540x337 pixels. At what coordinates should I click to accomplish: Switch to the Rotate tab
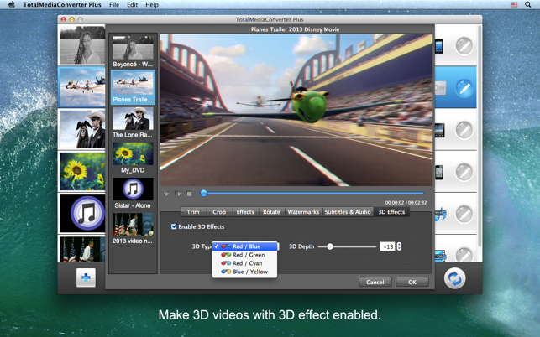(271, 212)
